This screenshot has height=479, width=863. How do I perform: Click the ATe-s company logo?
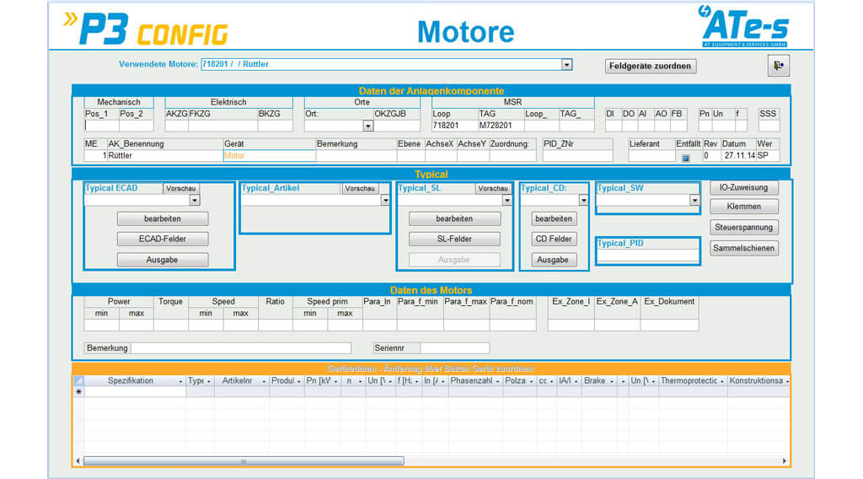tap(742, 27)
